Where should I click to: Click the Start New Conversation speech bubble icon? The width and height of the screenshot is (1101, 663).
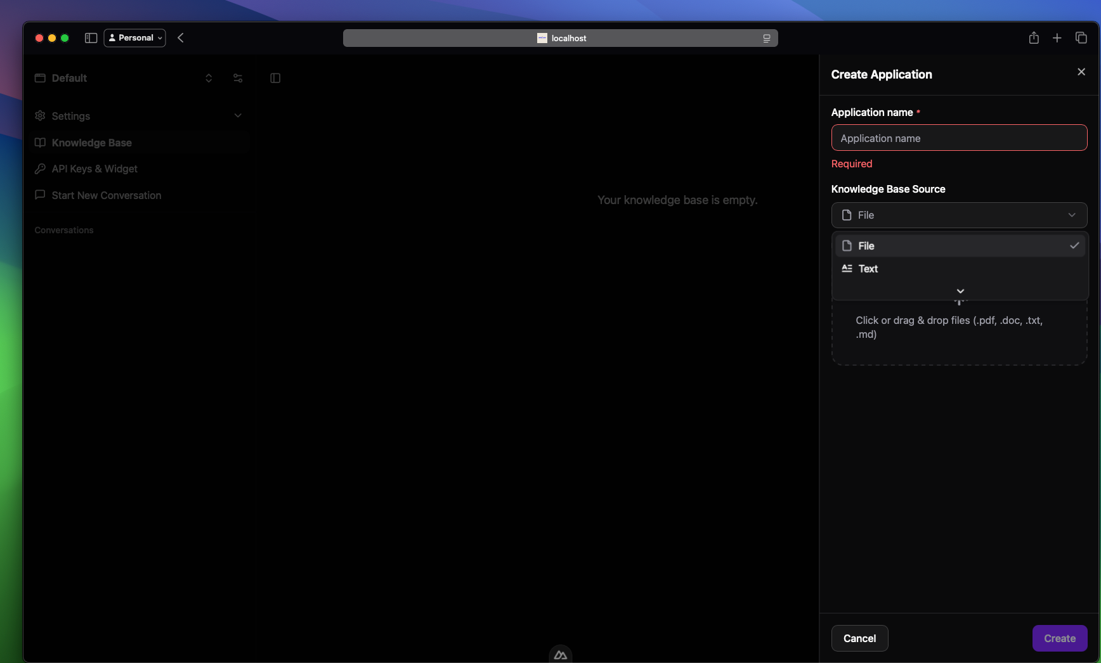(40, 195)
